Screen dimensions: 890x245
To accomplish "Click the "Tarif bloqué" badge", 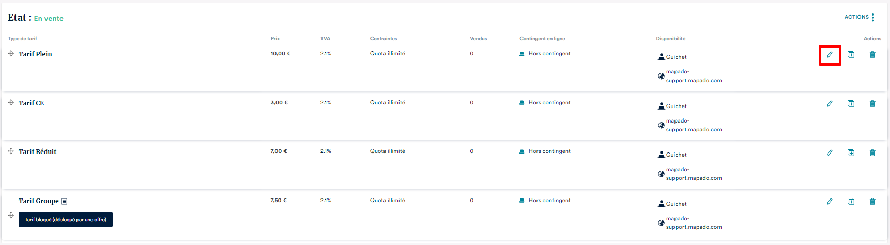I will (66, 220).
